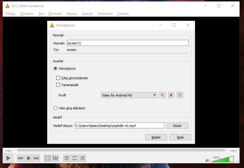Toggle loop repeat mode
Viewport: 244px width, 168px height.
[x=74, y=158]
